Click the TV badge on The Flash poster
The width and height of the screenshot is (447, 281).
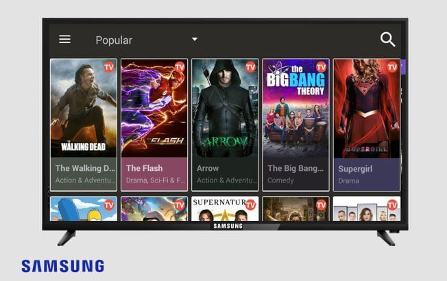(x=180, y=67)
